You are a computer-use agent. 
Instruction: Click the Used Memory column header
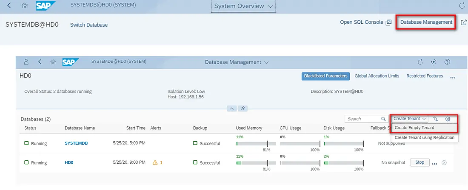coord(249,128)
